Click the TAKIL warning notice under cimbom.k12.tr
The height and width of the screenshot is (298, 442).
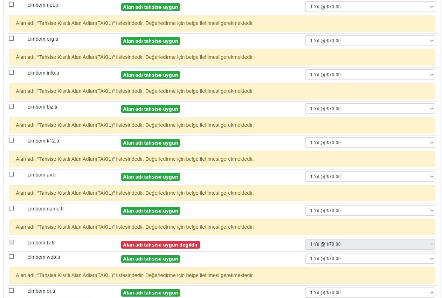coord(222,159)
